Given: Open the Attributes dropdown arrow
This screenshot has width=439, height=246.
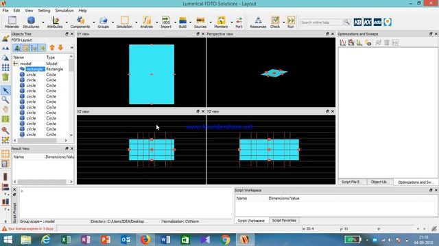Looking at the screenshot, I should 67,22.
